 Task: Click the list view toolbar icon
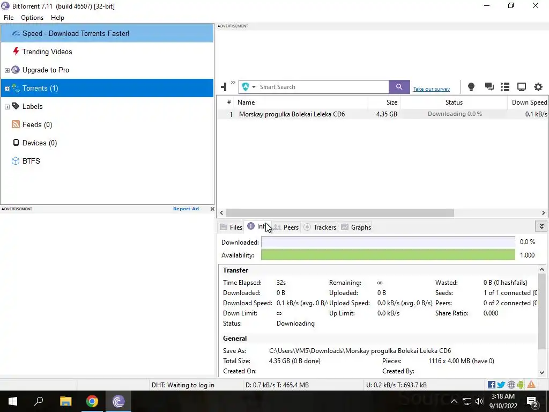tap(505, 87)
